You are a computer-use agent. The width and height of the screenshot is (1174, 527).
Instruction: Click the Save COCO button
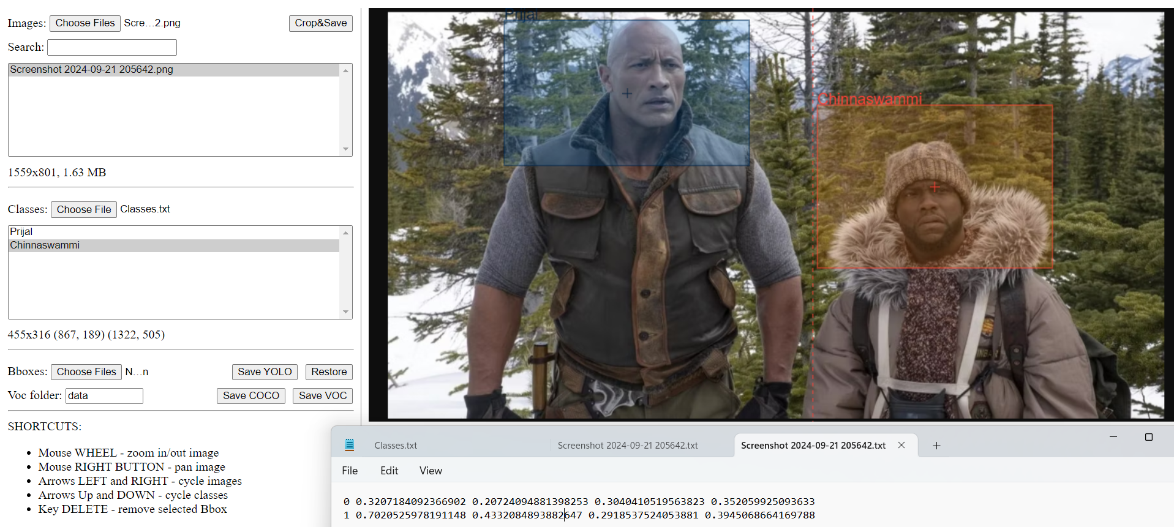(x=251, y=395)
